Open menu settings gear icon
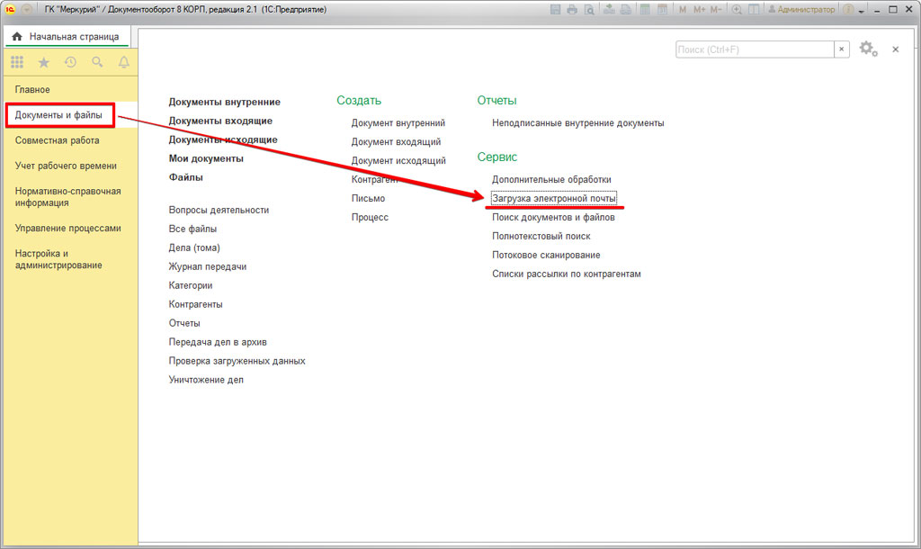This screenshot has height=549, width=921. 867,49
